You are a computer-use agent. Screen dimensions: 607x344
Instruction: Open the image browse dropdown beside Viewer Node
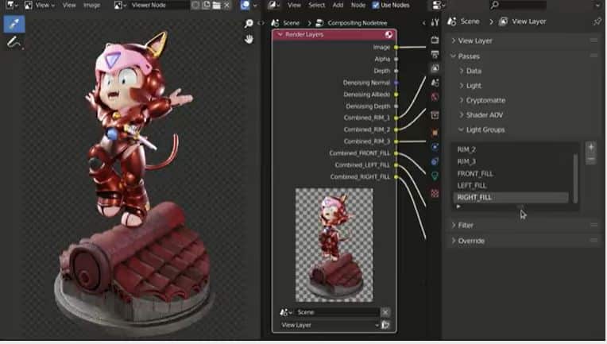pyautogui.click(x=120, y=5)
